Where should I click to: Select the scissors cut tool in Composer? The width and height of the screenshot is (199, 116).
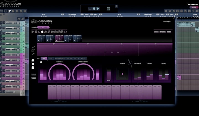[166, 11]
